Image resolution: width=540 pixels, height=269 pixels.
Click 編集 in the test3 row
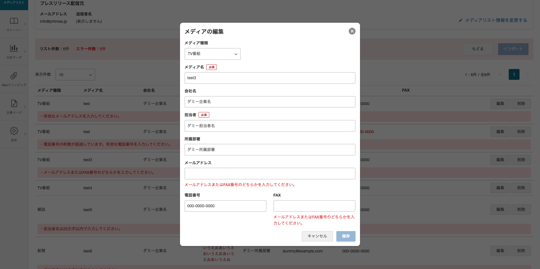[x=500, y=160]
